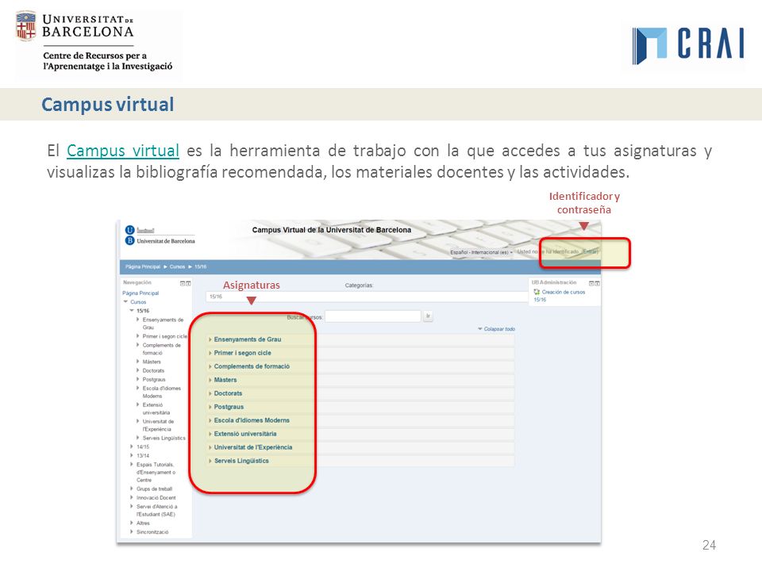Expand Altres in the navigation tree
Image resolution: width=762 pixels, height=571 pixels.
[x=132, y=523]
